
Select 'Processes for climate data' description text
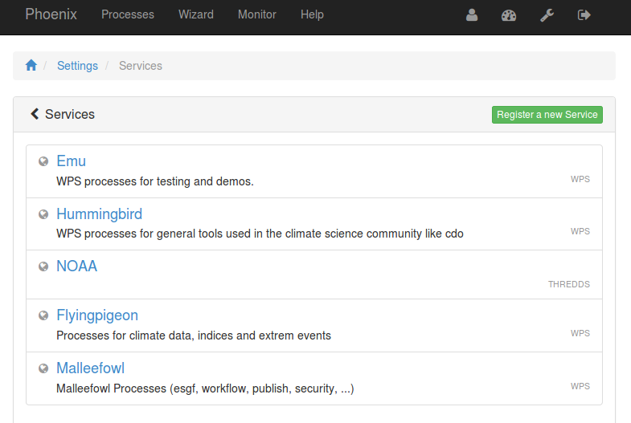[x=194, y=336]
